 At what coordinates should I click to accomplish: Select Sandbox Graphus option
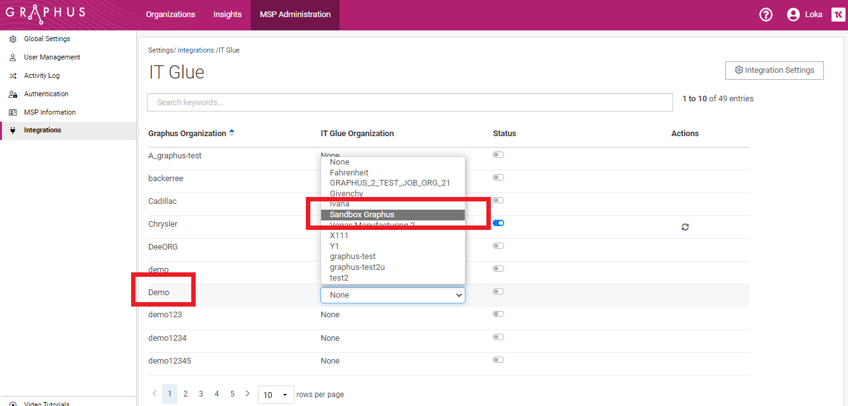393,215
